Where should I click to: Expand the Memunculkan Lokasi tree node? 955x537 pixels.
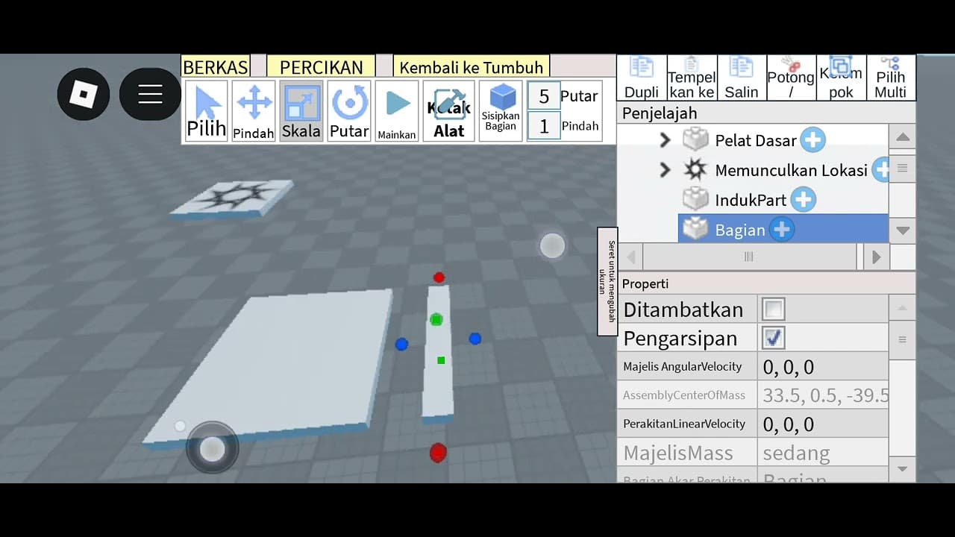tap(665, 170)
